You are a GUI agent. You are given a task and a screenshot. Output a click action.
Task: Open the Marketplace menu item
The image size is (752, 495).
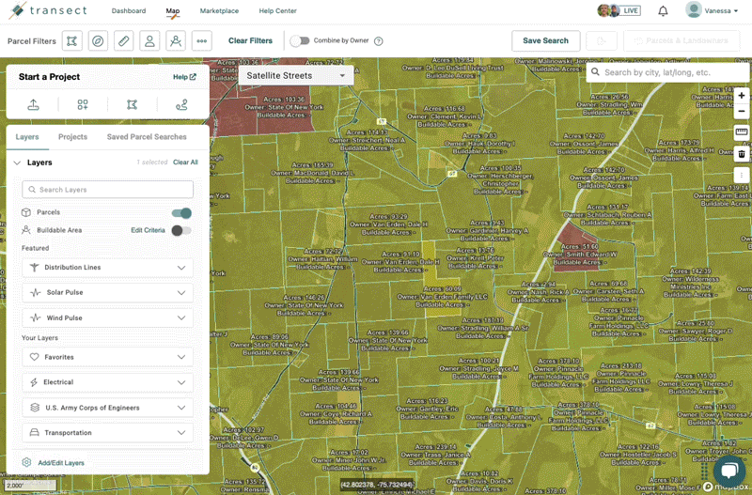click(x=221, y=11)
